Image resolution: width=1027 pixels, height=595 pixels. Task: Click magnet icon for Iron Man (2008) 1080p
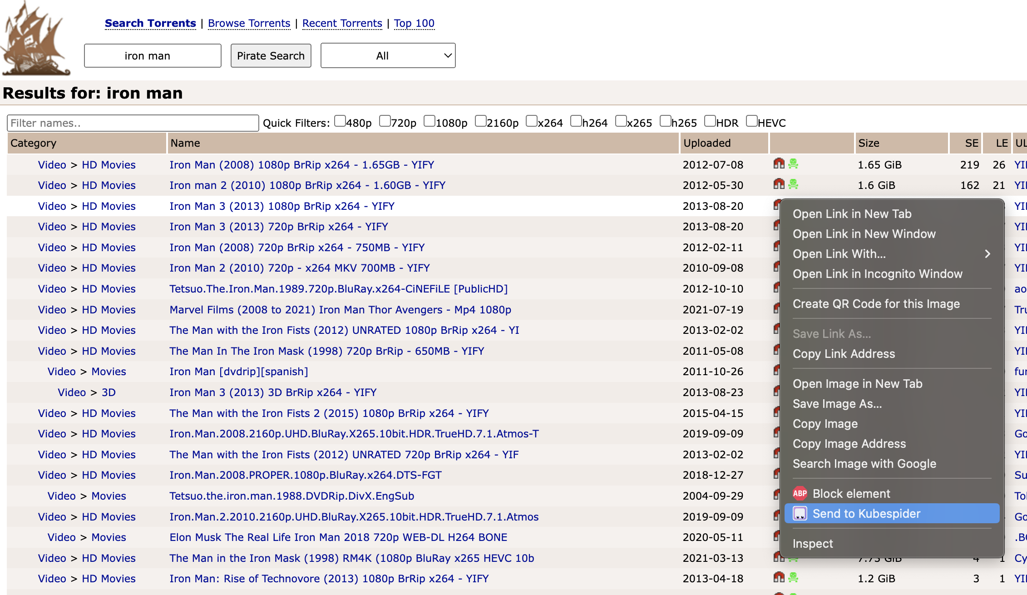tap(779, 164)
